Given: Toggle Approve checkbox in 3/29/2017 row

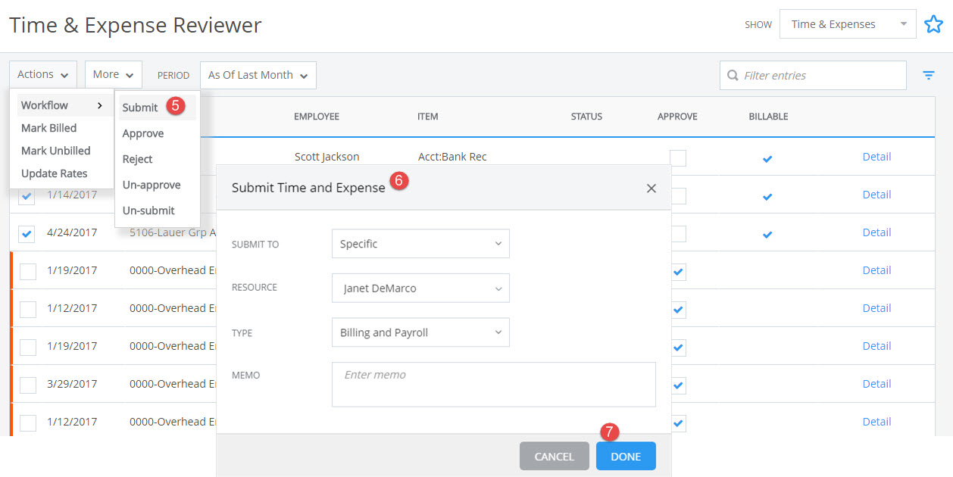Looking at the screenshot, I should 678,385.
